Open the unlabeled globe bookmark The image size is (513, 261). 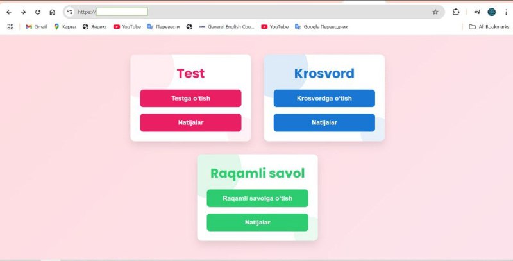(x=189, y=27)
